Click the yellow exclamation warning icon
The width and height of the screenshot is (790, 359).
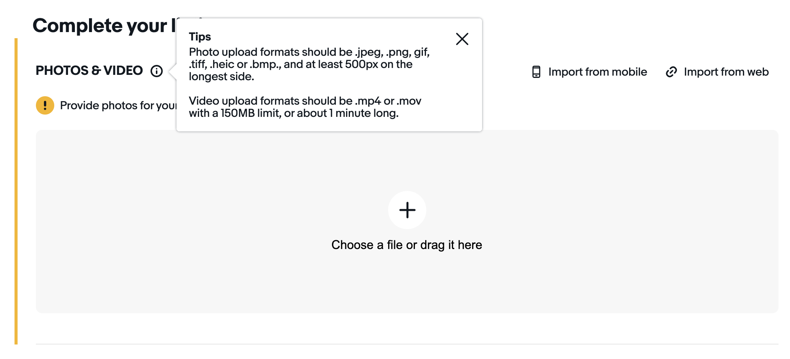(45, 105)
